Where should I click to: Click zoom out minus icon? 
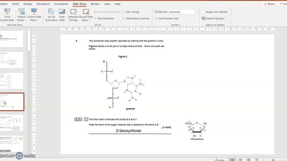click(x=263, y=160)
